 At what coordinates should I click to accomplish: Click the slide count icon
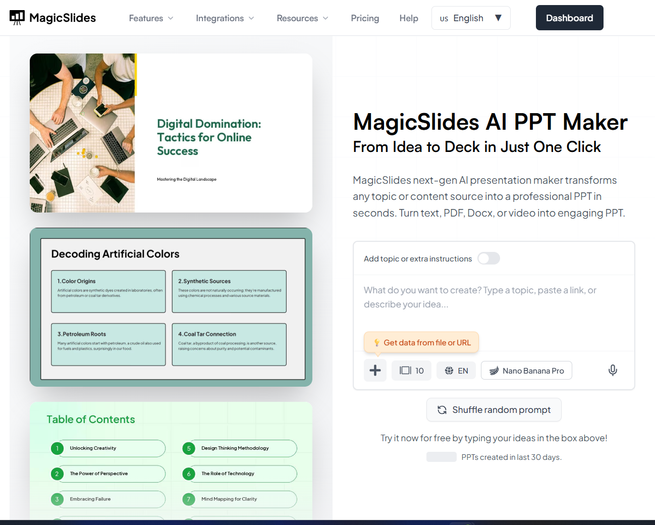(x=405, y=371)
